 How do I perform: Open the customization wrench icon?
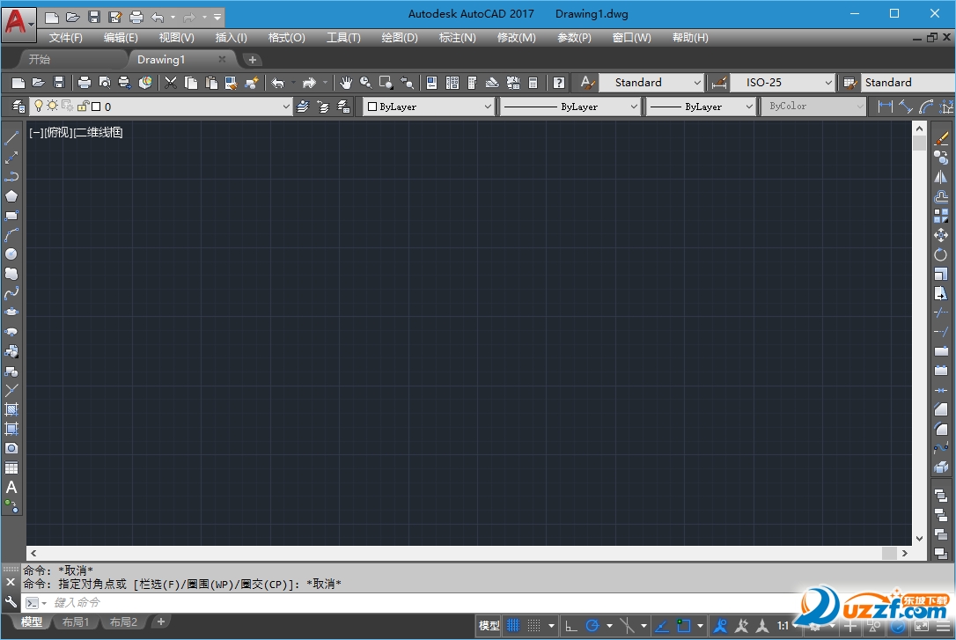tap(11, 602)
